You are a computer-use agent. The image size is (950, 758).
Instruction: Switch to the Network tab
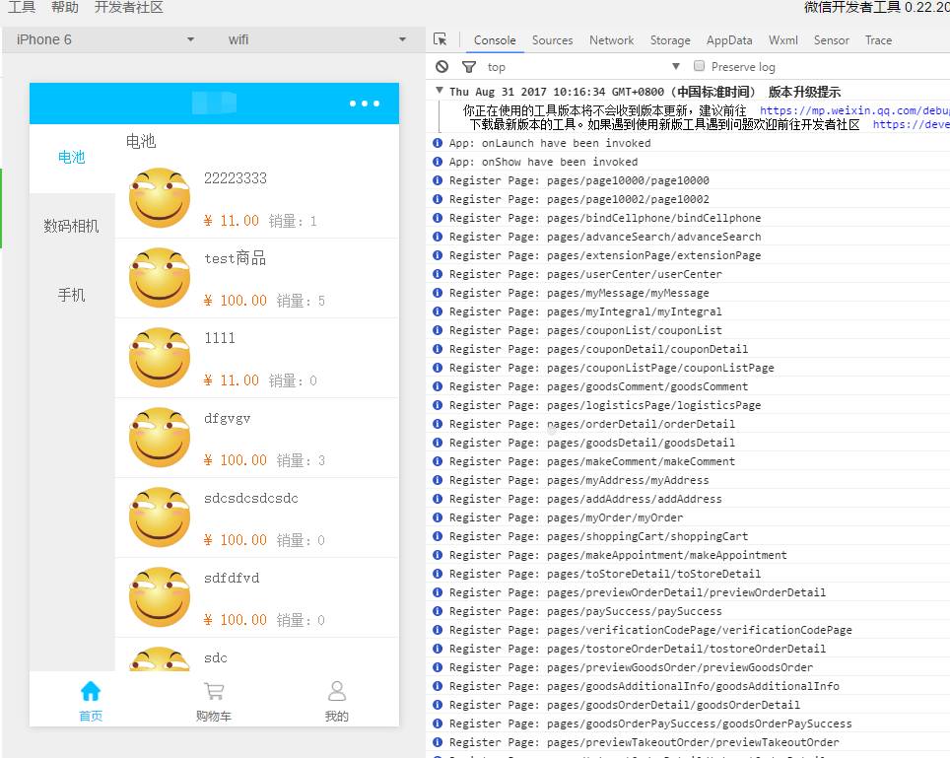[611, 40]
